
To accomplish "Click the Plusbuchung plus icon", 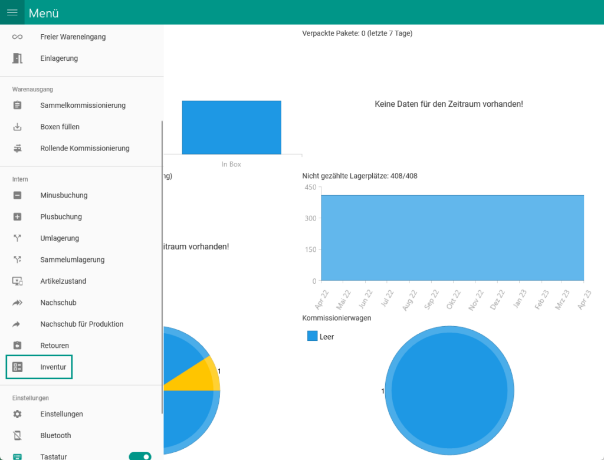I will tap(17, 217).
